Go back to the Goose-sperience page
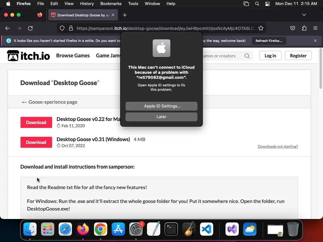Image resolution: width=323 pixels, height=242 pixels. click(50, 102)
